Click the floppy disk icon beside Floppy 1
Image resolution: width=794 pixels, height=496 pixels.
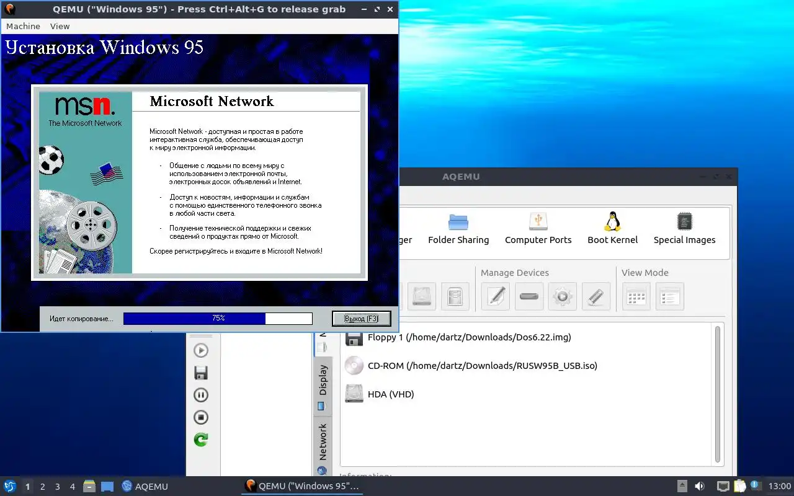pyautogui.click(x=354, y=339)
